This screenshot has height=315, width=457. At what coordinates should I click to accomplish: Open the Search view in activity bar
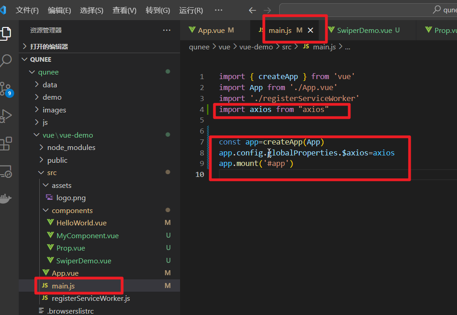6,60
